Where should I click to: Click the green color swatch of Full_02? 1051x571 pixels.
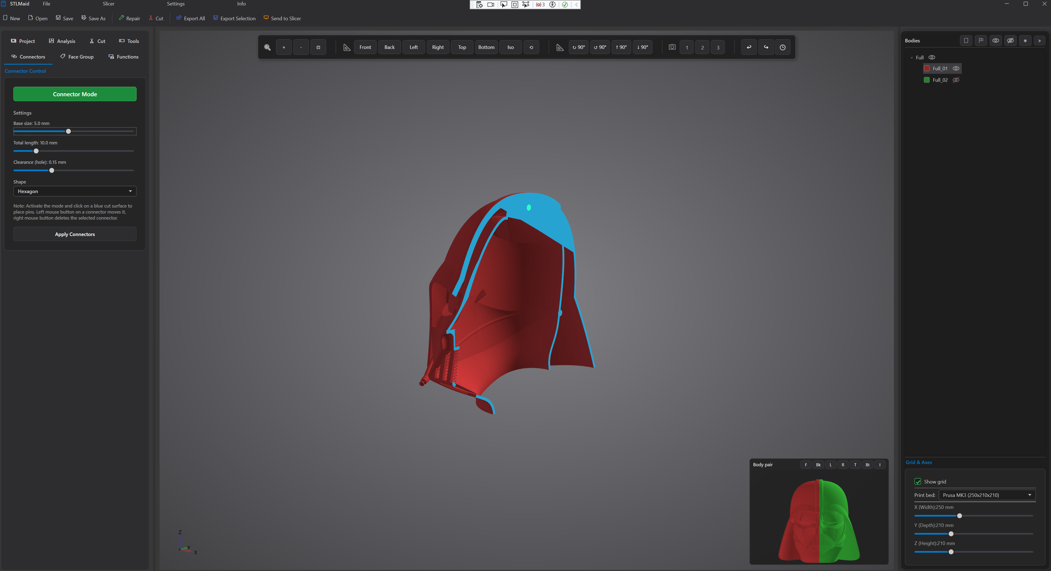click(x=926, y=80)
